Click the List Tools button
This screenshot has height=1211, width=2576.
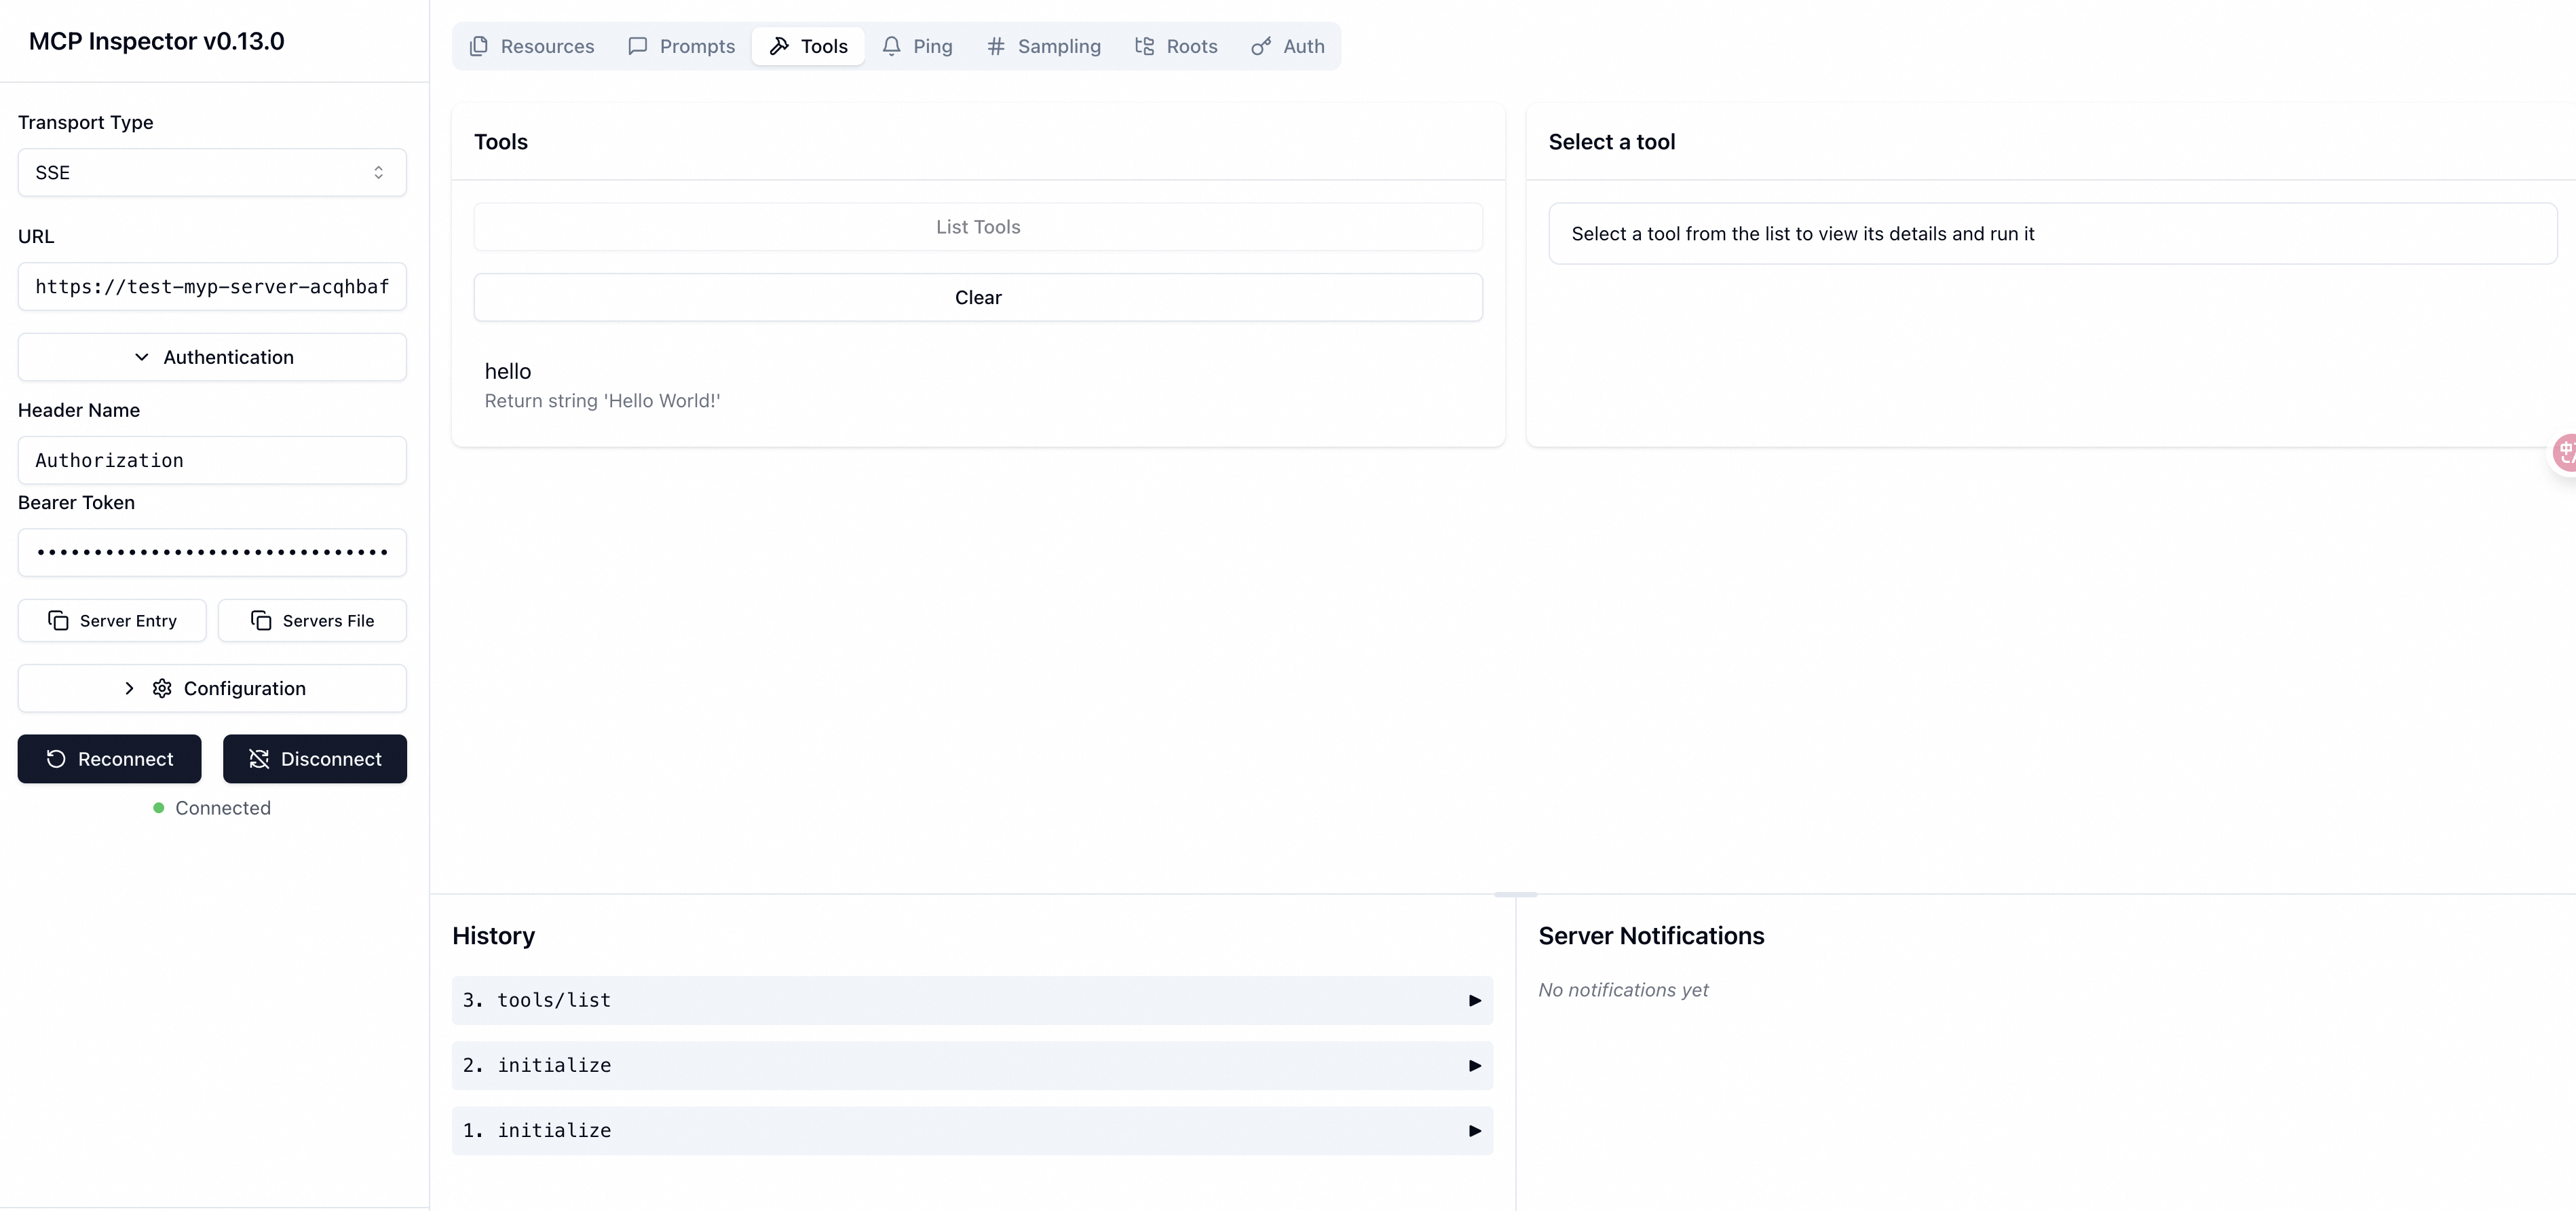(x=977, y=227)
